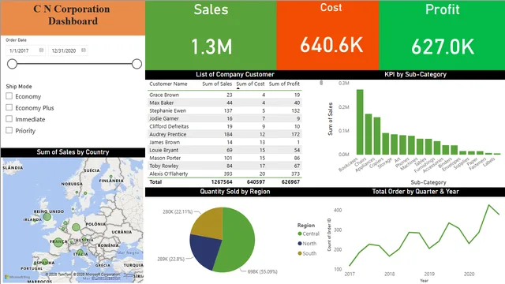Sort table by Sum of Cost header
The width and height of the screenshot is (505, 284).
pos(250,84)
